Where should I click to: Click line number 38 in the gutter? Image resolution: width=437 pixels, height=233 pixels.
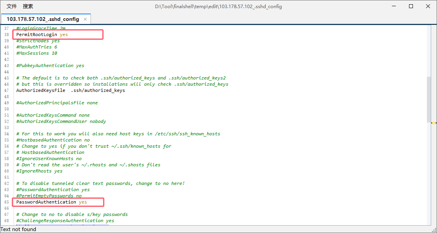(6, 35)
